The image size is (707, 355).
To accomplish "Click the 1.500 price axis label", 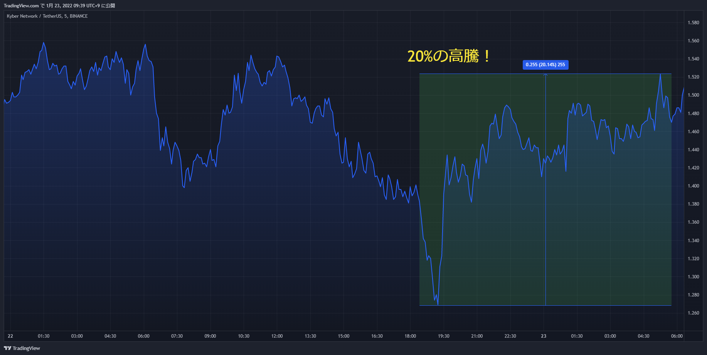I will coord(694,95).
